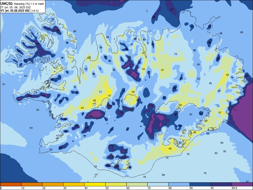Select the navy 95–99.9 legend swatch
The height and width of the screenshot is (190, 253).
[x=221, y=184]
